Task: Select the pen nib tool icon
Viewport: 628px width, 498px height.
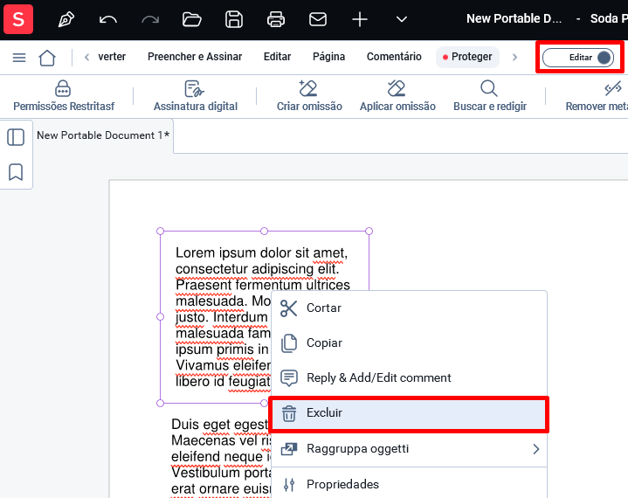Action: [66, 19]
